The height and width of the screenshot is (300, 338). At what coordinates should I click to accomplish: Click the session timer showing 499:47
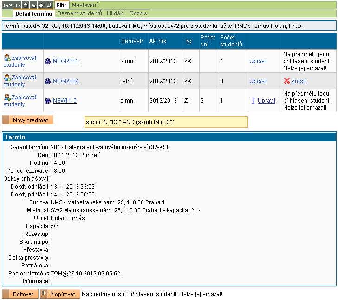(11, 5)
